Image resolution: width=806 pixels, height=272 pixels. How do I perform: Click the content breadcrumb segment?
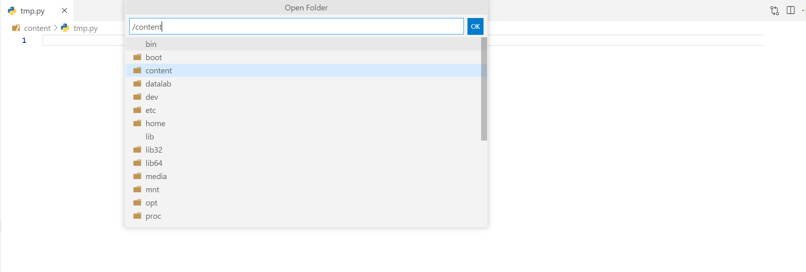tap(37, 28)
